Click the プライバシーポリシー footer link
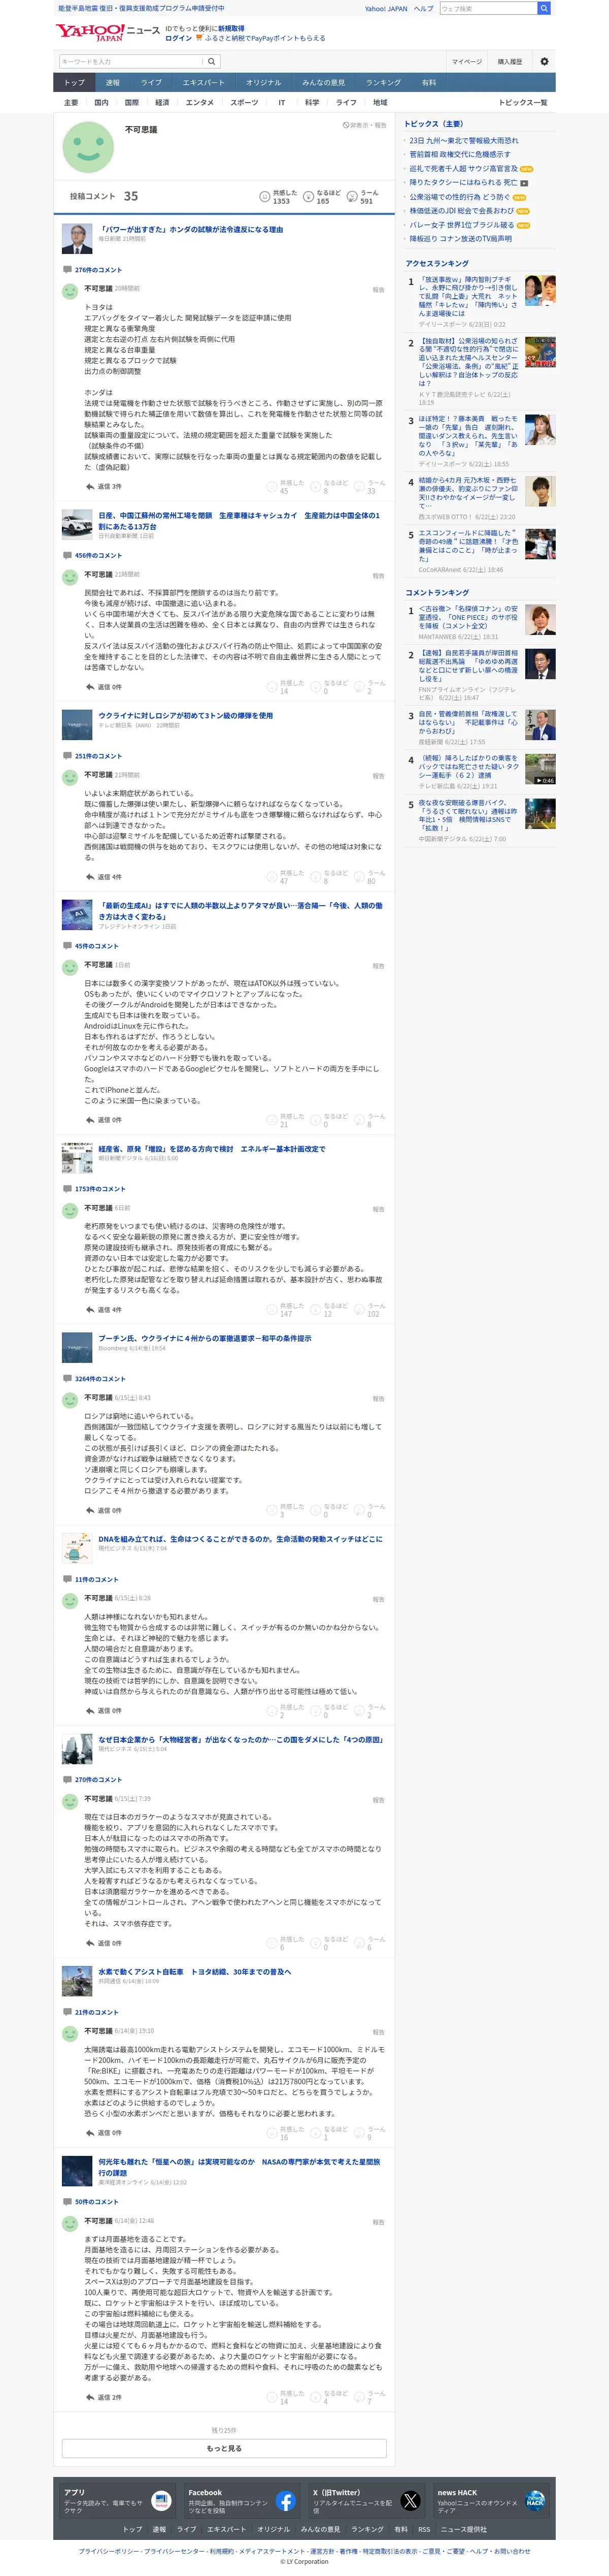Image resolution: width=609 pixels, height=2576 pixels. point(110,2550)
